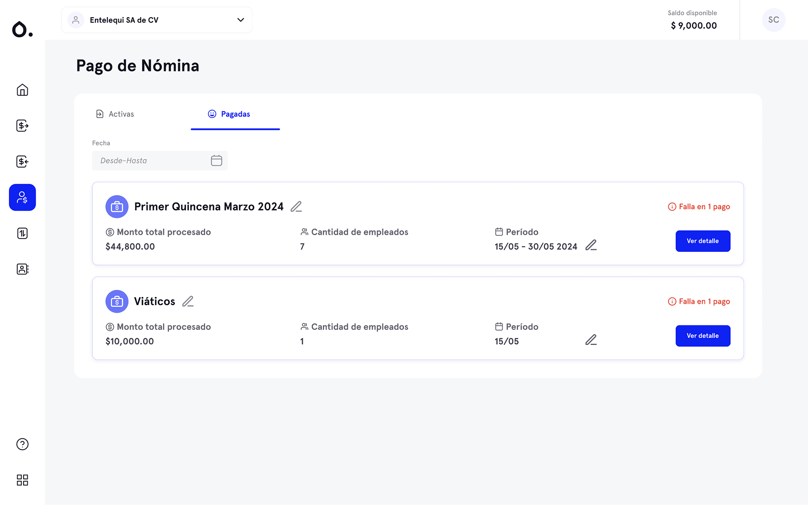Open the incoming payments sidebar icon
Screen dimensions: 808x505
[22, 162]
